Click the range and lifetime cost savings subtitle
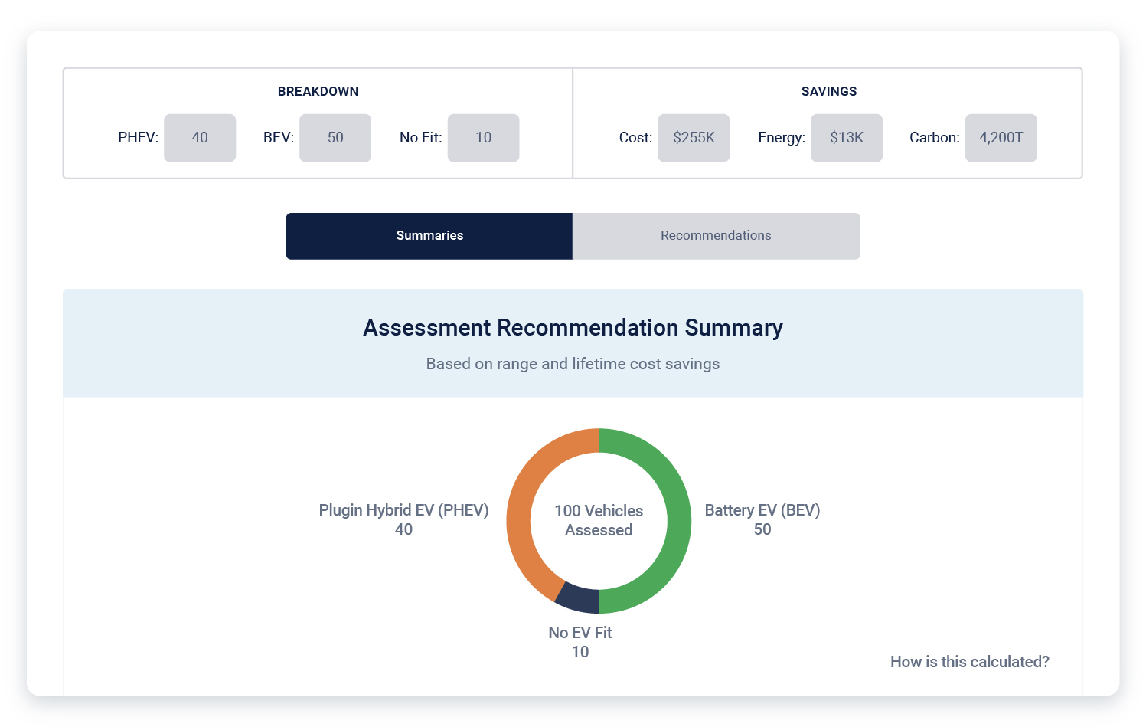This screenshot has height=727, width=1146. (573, 364)
